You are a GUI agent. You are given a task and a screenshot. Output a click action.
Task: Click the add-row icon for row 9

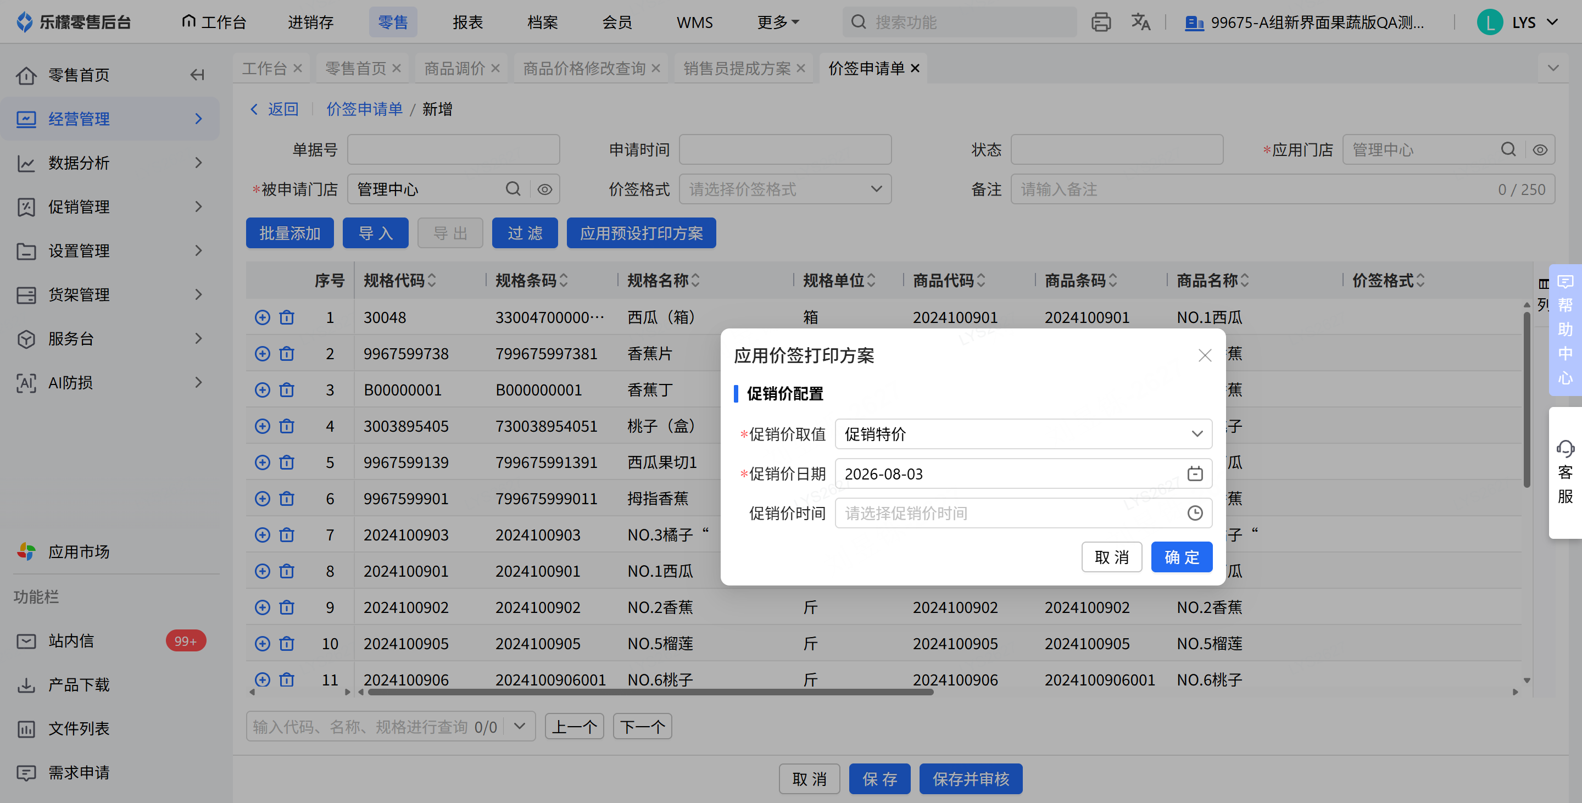pos(262,607)
